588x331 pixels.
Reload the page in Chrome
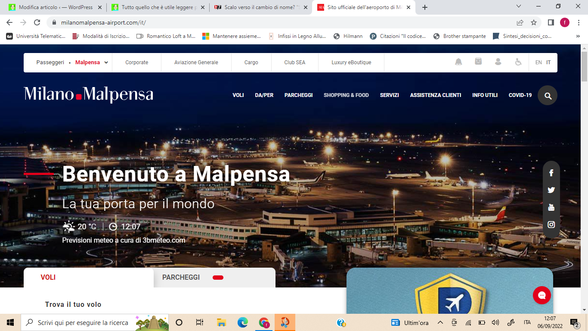point(37,22)
